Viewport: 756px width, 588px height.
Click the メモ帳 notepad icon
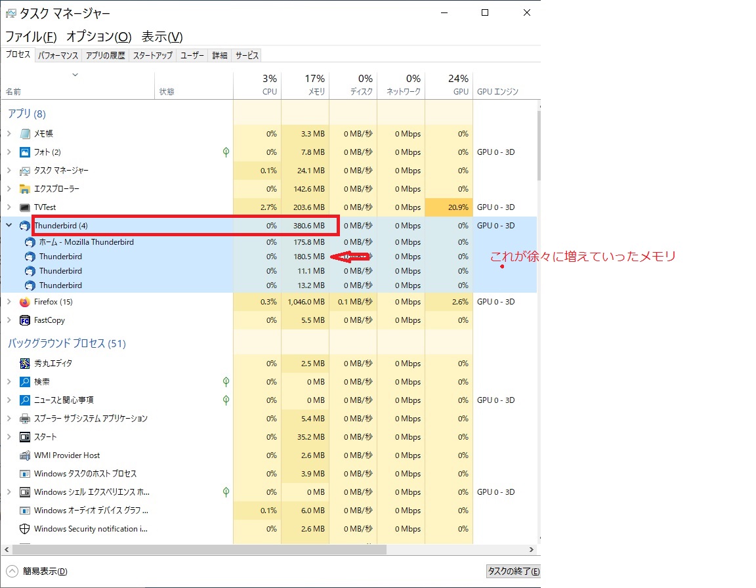(x=25, y=134)
